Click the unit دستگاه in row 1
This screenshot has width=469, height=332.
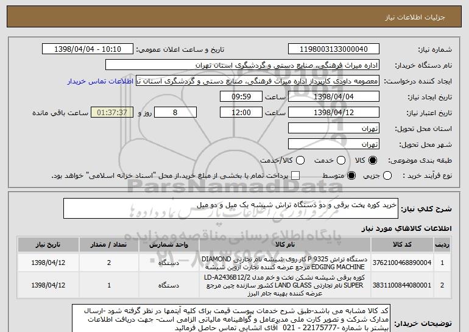pyautogui.click(x=169, y=263)
